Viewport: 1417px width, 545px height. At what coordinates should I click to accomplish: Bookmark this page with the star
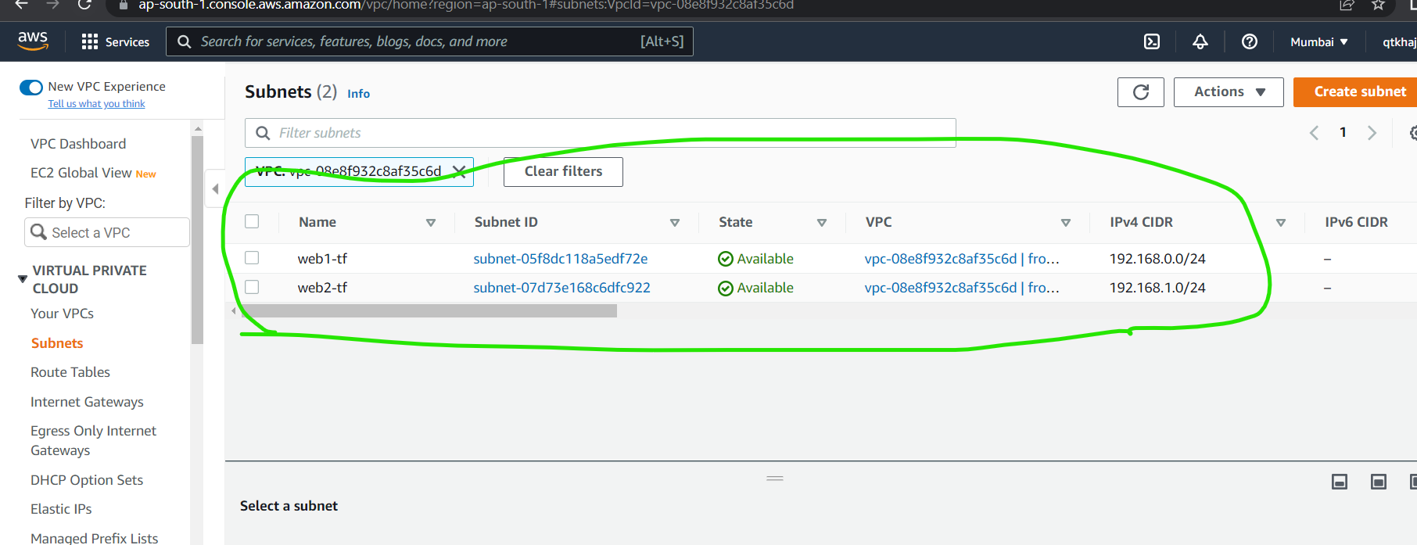(1379, 5)
